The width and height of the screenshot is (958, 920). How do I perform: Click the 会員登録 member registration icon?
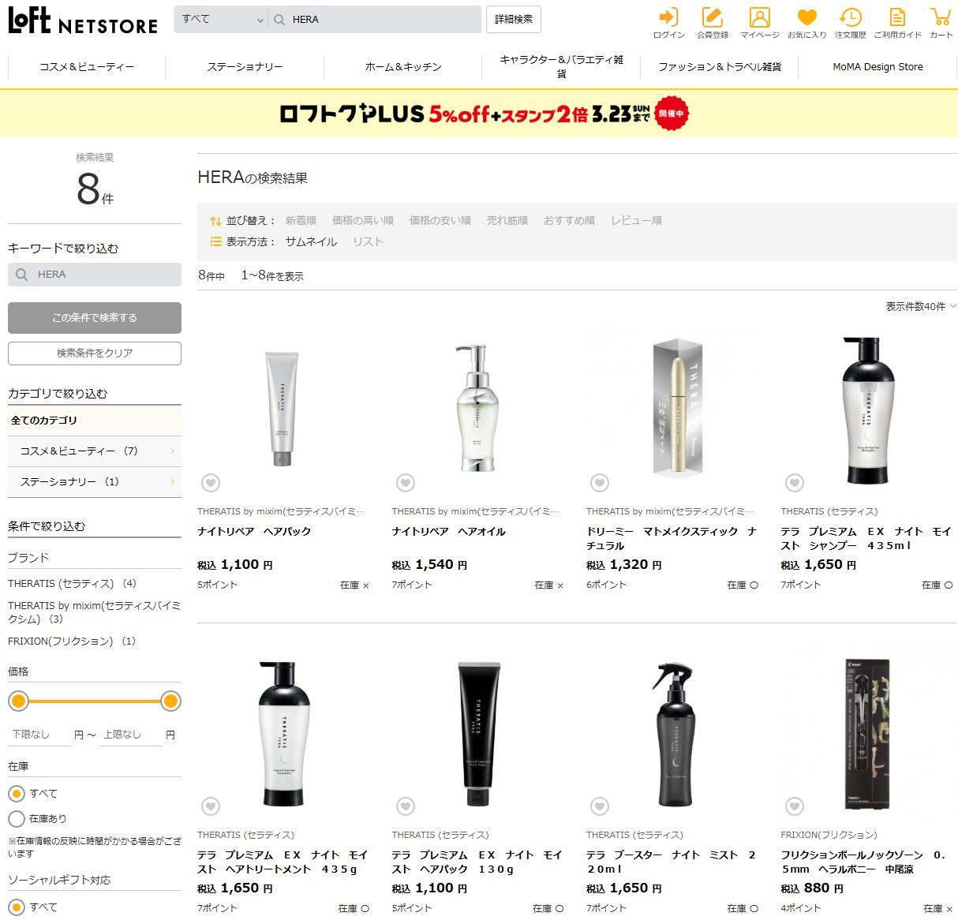click(712, 23)
